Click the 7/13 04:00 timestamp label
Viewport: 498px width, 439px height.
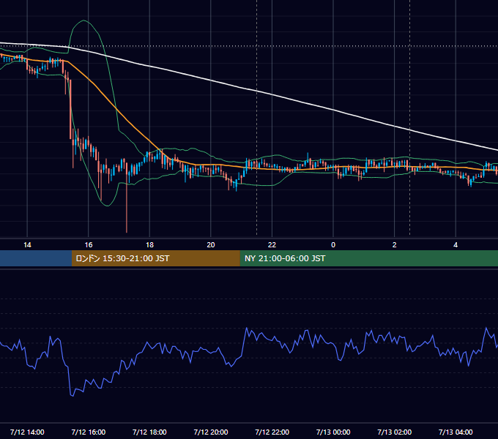coord(456,432)
